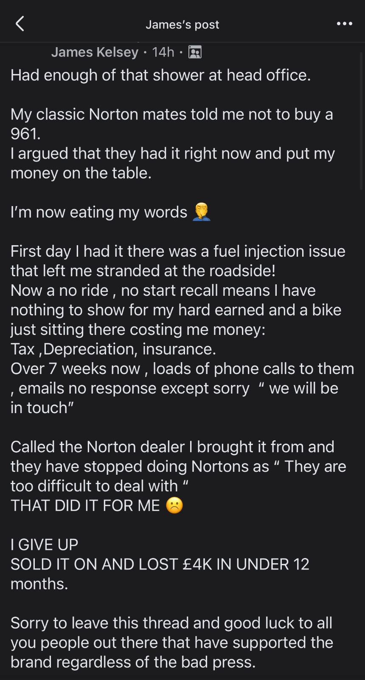Tap the 'fuel injection issue' sentence
Screen dimensions: 365x680
click(178, 251)
